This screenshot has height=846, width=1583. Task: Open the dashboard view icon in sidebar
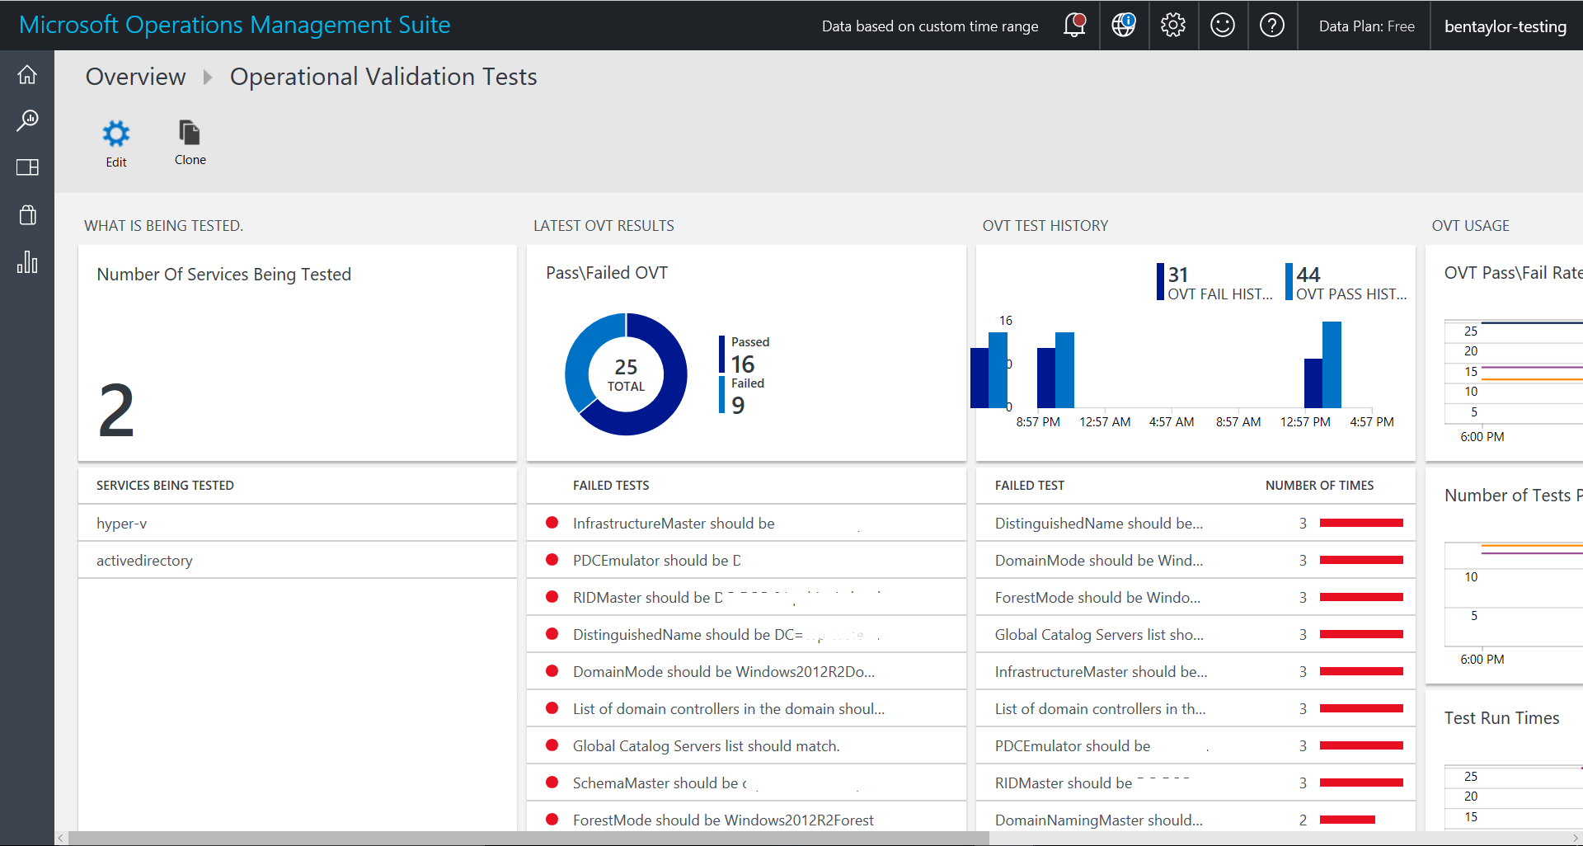click(27, 167)
